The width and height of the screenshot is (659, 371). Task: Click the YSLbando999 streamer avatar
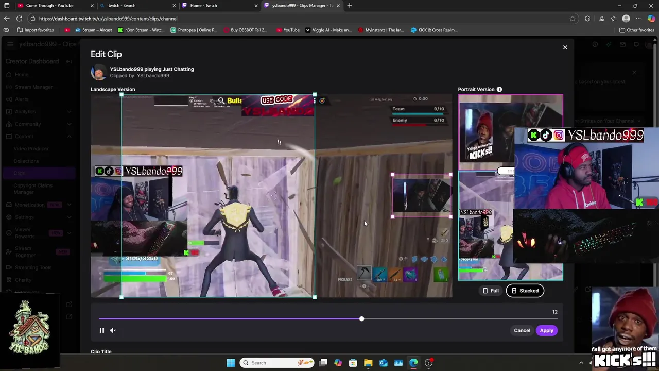98,72
